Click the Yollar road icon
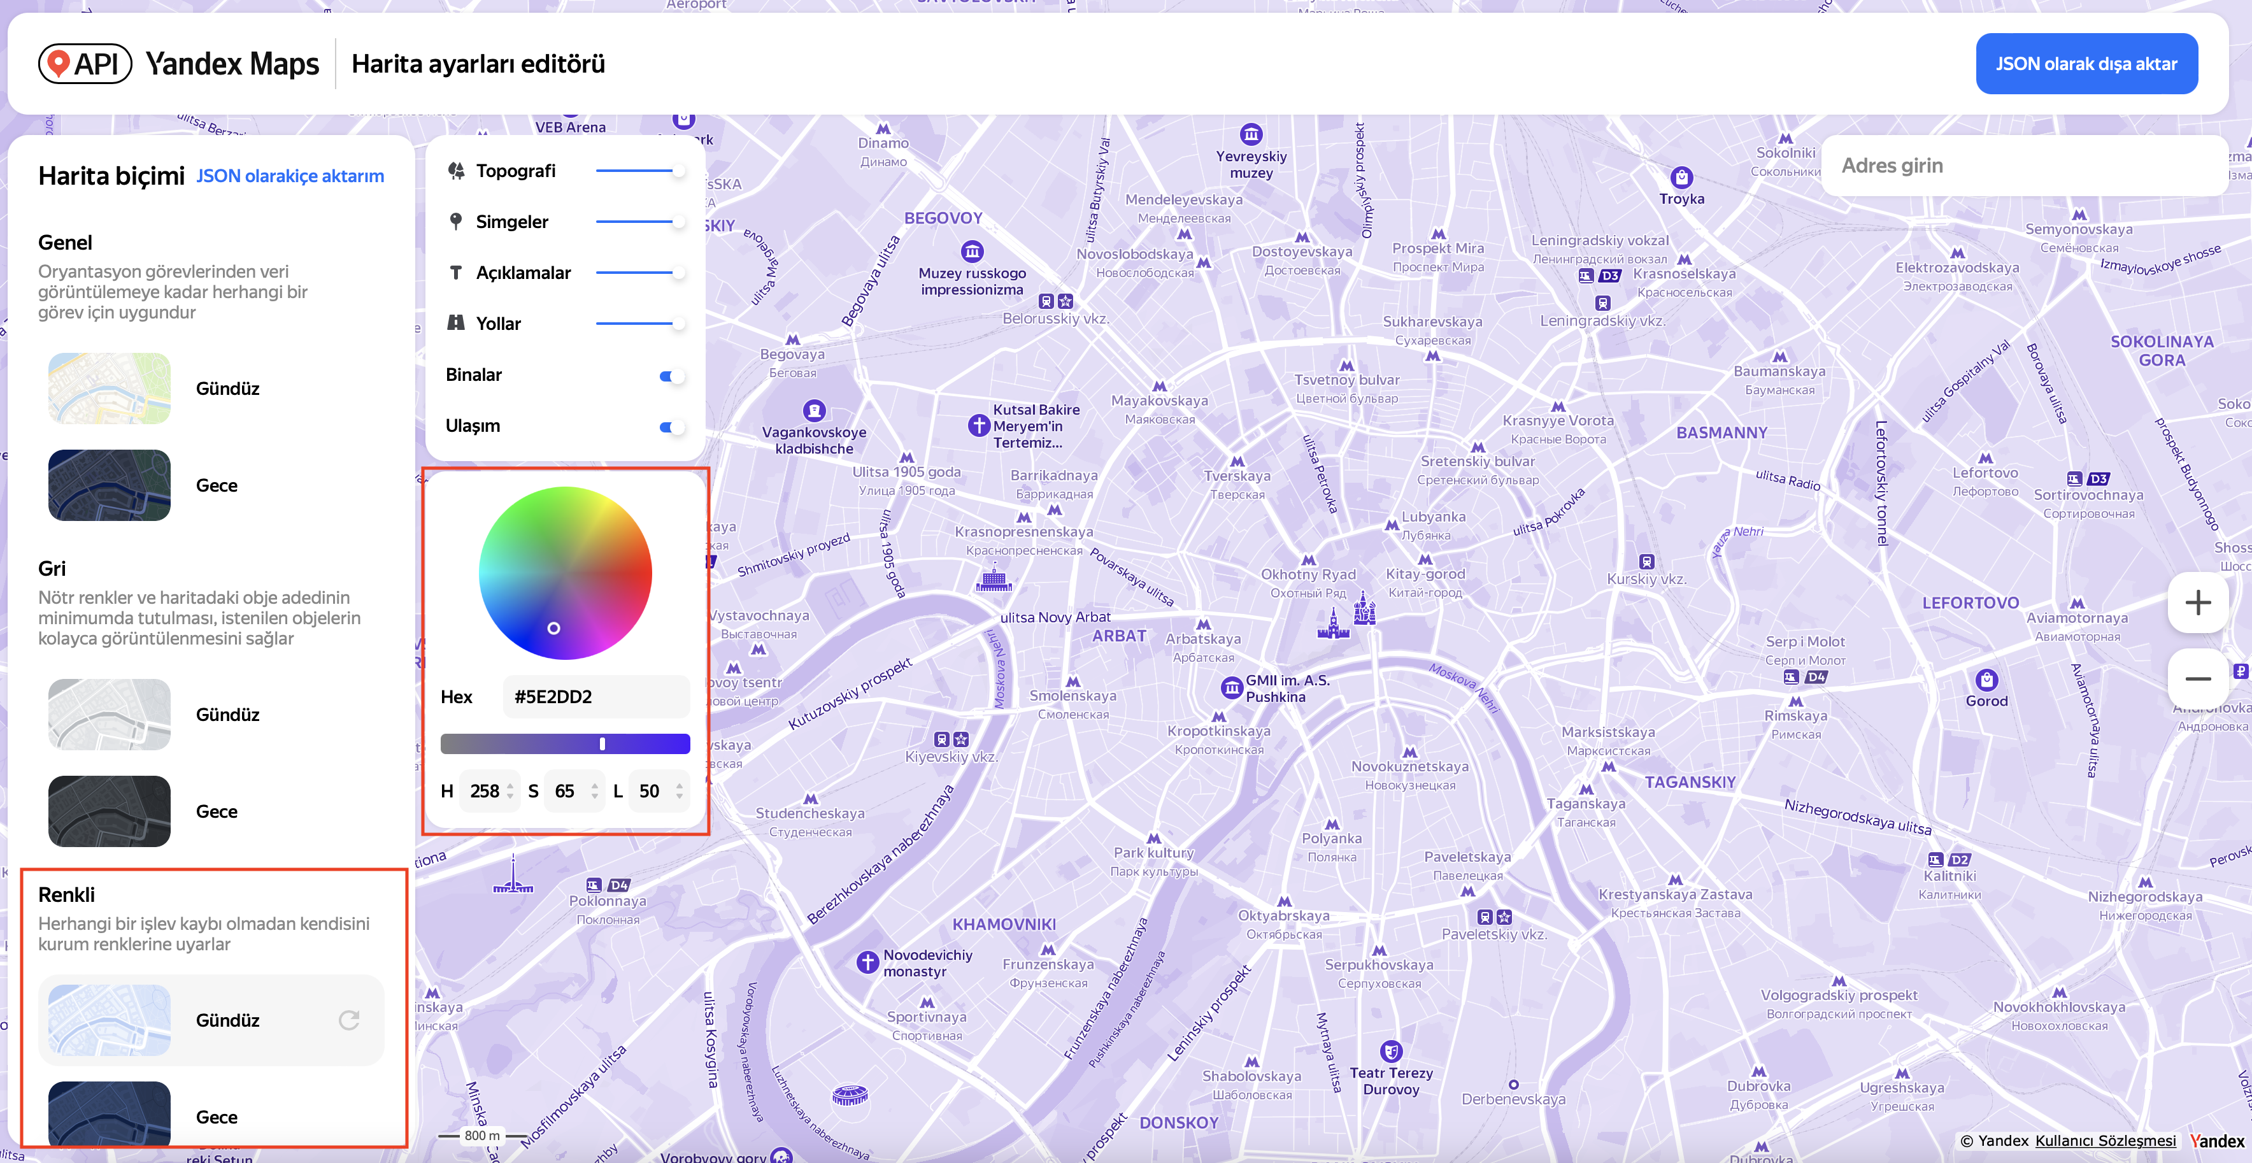Screen dimensions: 2252x1163 455,324
